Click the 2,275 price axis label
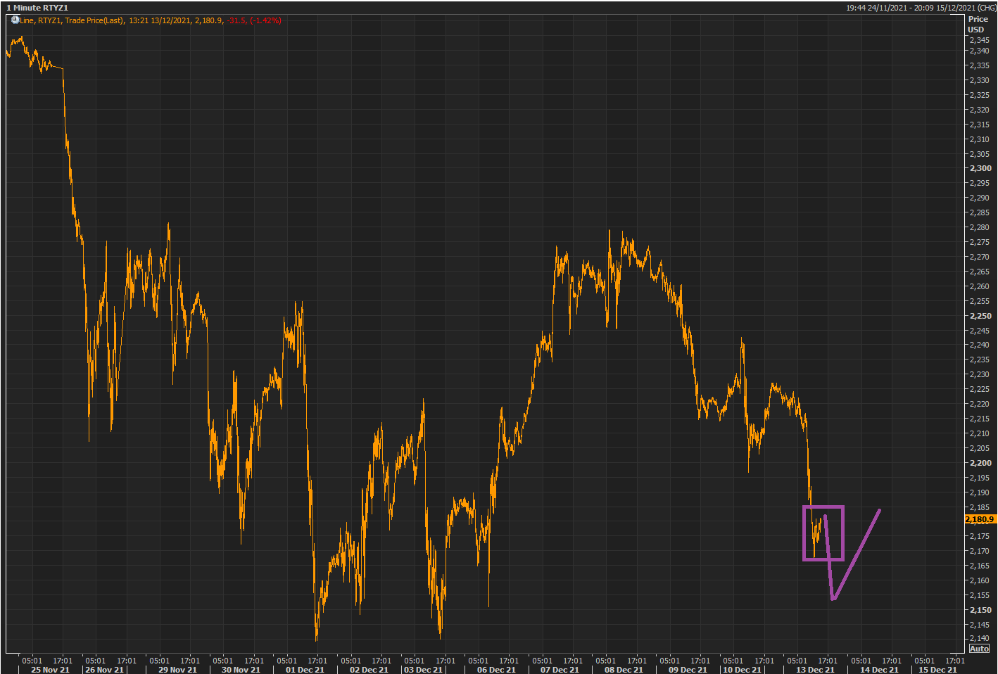Screen dimensions: 998x674 pyautogui.click(x=979, y=242)
